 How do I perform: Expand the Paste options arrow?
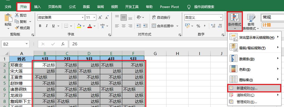tap(8, 29)
